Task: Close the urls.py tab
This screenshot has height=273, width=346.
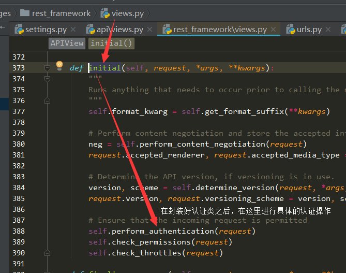Action: 328,30
